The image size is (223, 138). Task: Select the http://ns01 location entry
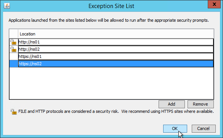point(116,42)
